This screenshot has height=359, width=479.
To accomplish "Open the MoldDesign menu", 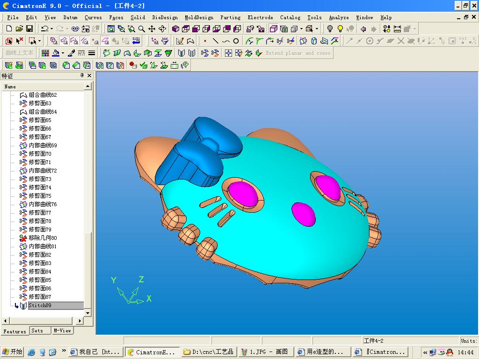I will point(199,17).
